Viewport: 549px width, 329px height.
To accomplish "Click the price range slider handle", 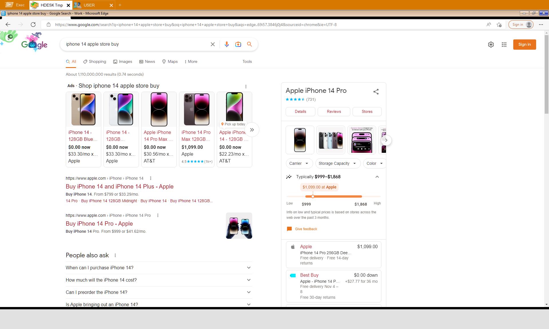I will [x=313, y=196].
